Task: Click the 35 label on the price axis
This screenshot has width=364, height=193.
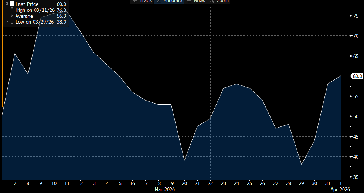Action: click(356, 177)
